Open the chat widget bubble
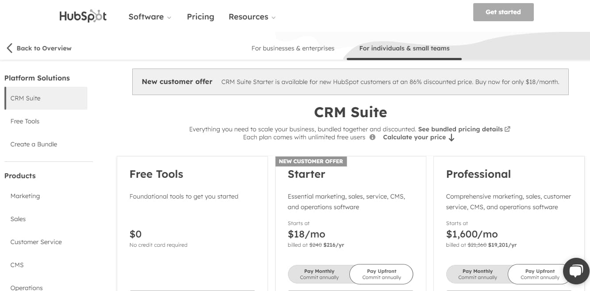Screen dimensions: 590x291 (576, 271)
